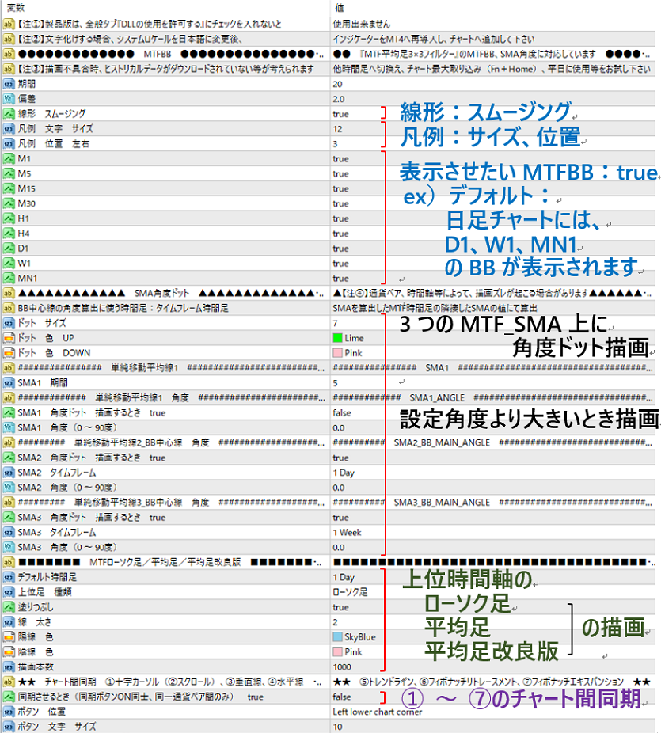Viewport: 661px width, 733px height.
Task: Edit the ドット サイズ value 7
Action: pos(335,324)
